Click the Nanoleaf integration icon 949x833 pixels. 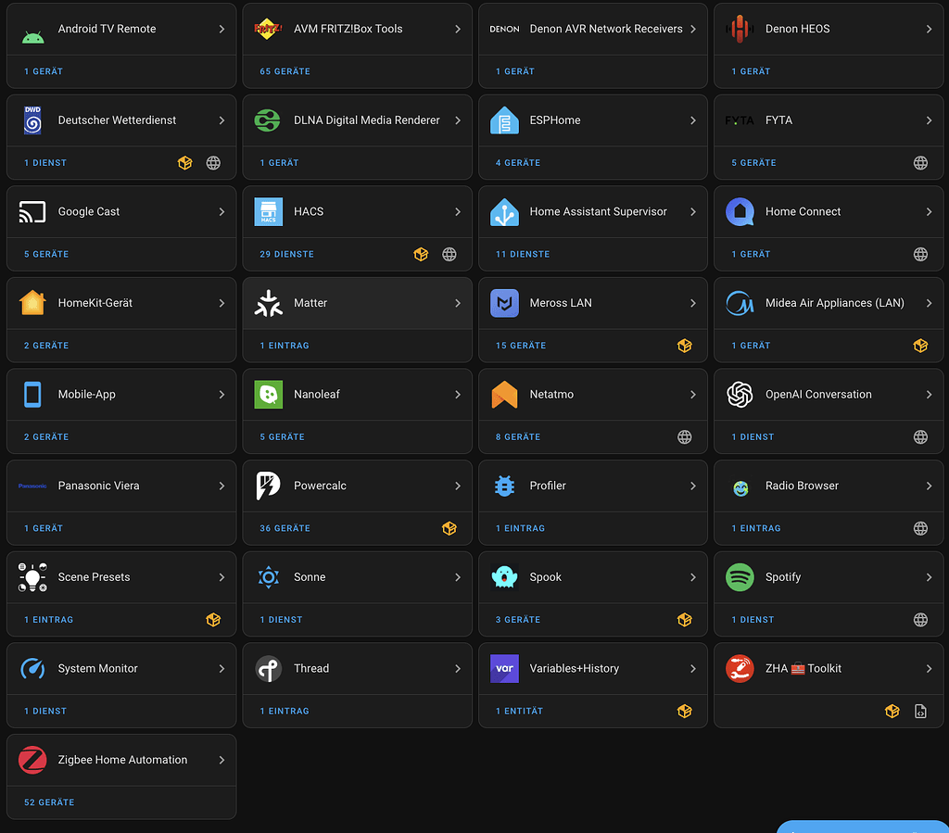[x=268, y=394]
